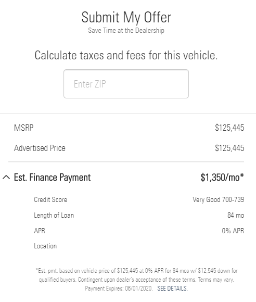Click the Submit My Offer heading
This screenshot has width=256, height=302.
click(126, 17)
